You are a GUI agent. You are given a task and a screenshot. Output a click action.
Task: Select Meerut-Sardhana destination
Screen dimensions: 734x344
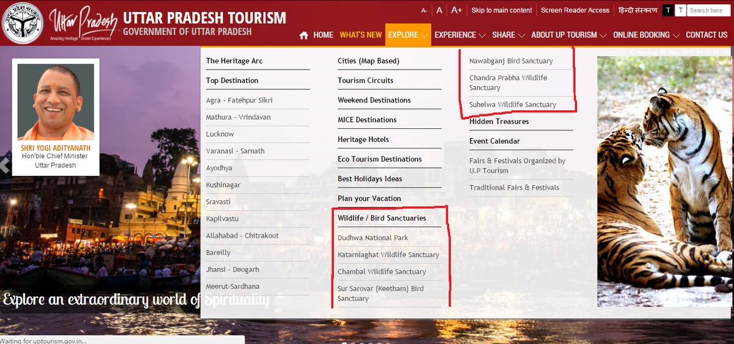click(x=232, y=286)
